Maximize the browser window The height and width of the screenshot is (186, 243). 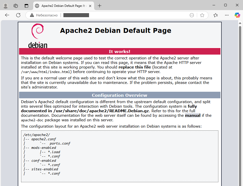click(225, 5)
